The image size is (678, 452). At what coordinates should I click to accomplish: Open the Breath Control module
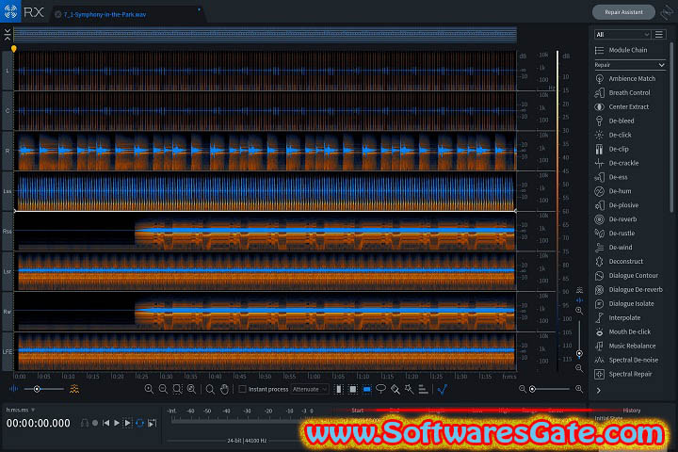[x=622, y=92]
